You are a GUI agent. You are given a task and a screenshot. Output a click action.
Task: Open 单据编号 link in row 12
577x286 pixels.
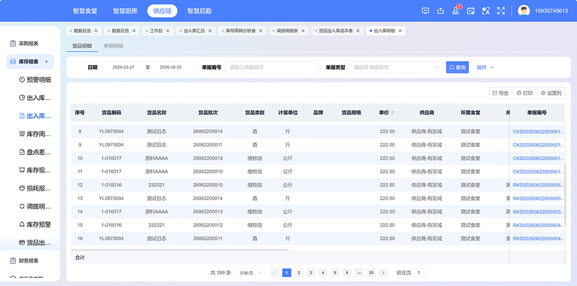point(538,185)
